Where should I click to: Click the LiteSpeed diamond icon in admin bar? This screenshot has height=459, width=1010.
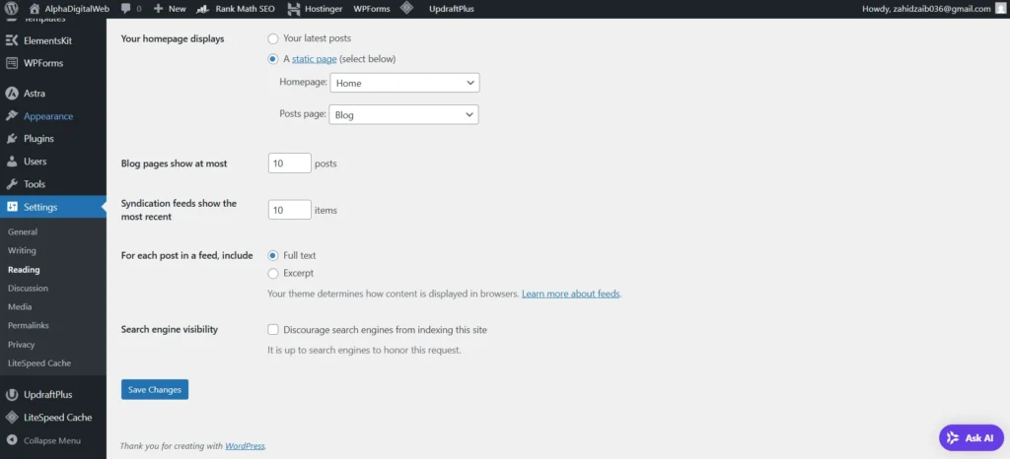(x=406, y=8)
